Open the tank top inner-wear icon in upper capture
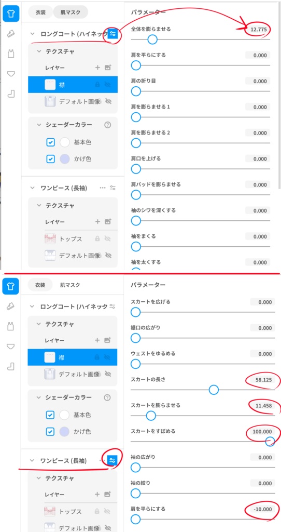The image size is (281, 532). click(x=10, y=54)
